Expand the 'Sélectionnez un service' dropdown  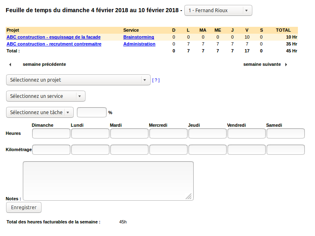tap(46, 96)
